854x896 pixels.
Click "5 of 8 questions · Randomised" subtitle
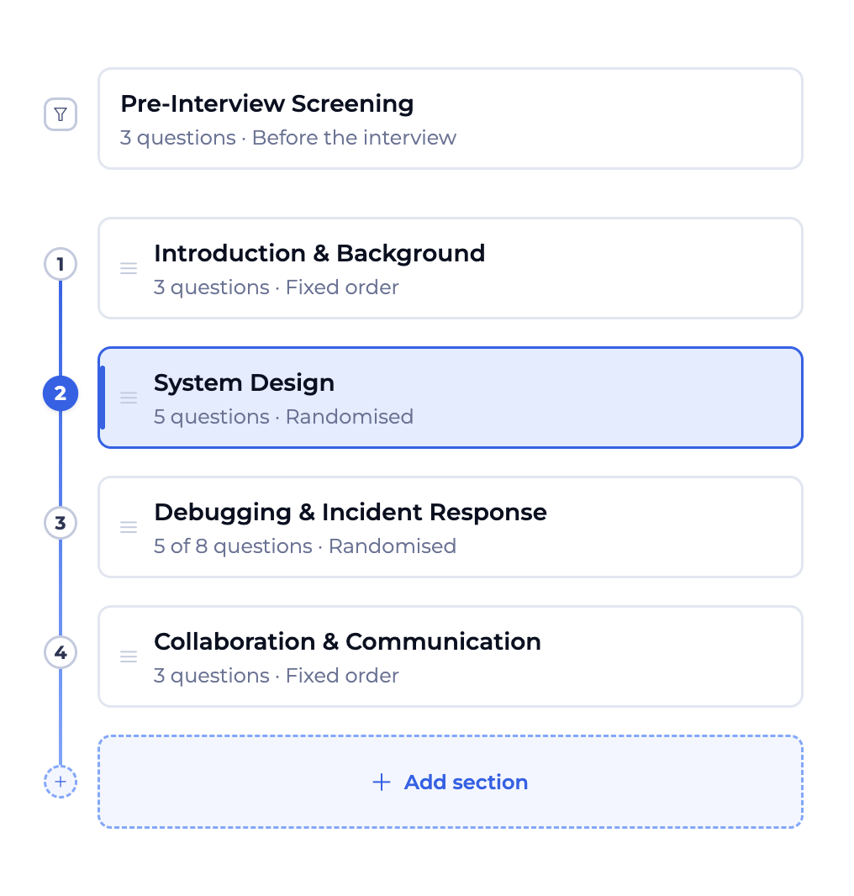[x=305, y=546]
